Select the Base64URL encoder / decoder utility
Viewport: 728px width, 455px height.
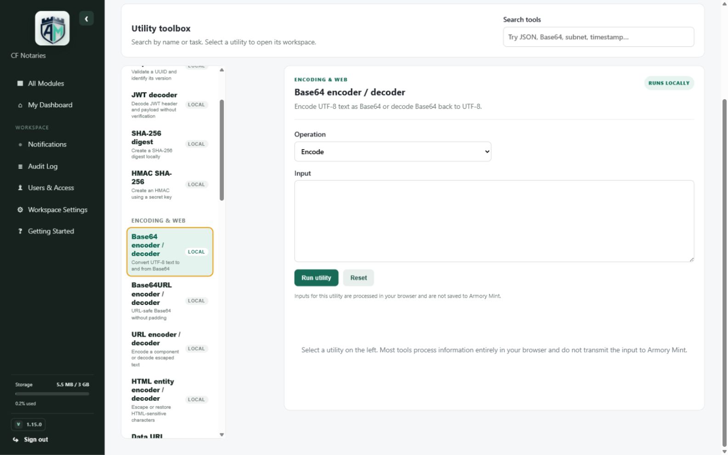coord(170,301)
